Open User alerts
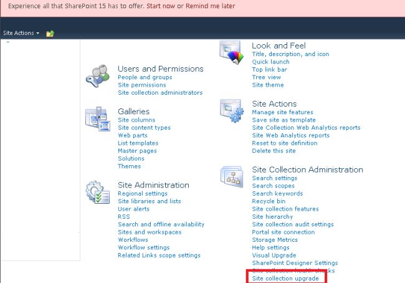The image size is (405, 283). pos(133,209)
